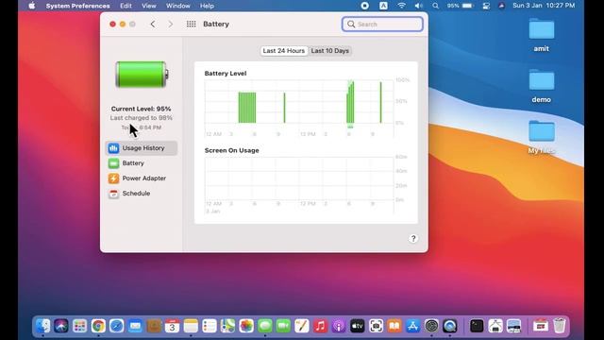Open Terminal in the Dock
This screenshot has width=604, height=340.
[477, 326]
